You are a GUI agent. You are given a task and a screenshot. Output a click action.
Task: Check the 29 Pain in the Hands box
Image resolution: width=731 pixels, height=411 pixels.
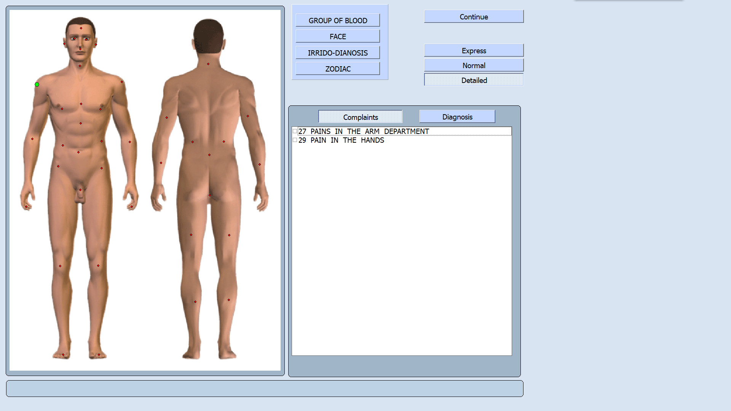295,140
